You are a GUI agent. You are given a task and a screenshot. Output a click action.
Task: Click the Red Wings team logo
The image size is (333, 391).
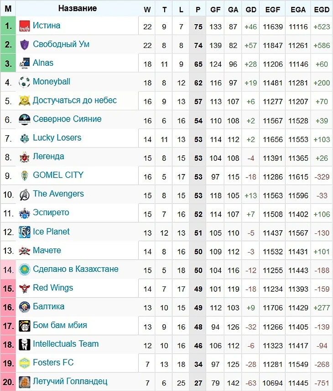tap(25, 288)
